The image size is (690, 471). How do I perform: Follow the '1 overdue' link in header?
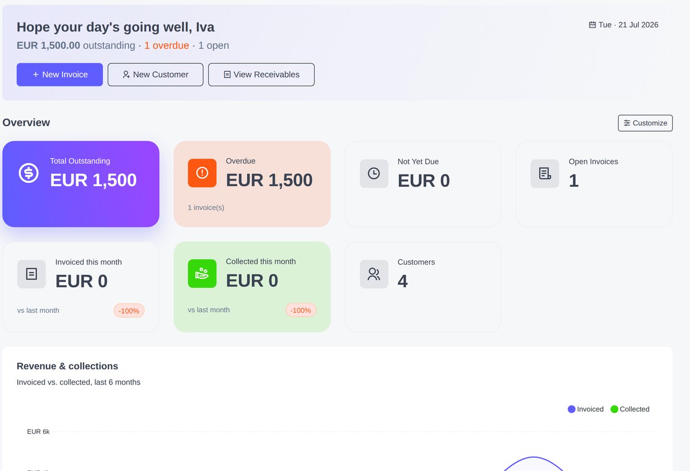coord(167,45)
